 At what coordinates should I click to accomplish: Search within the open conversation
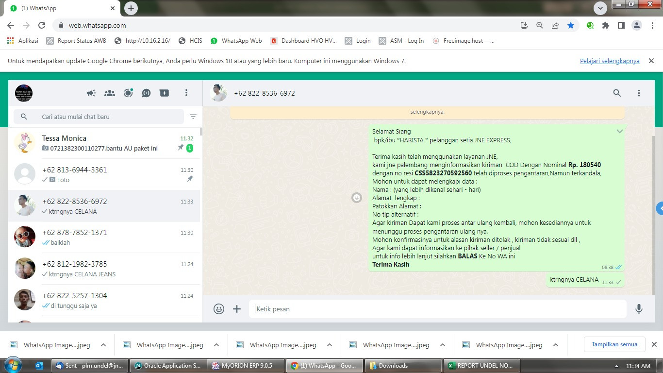coord(617,93)
